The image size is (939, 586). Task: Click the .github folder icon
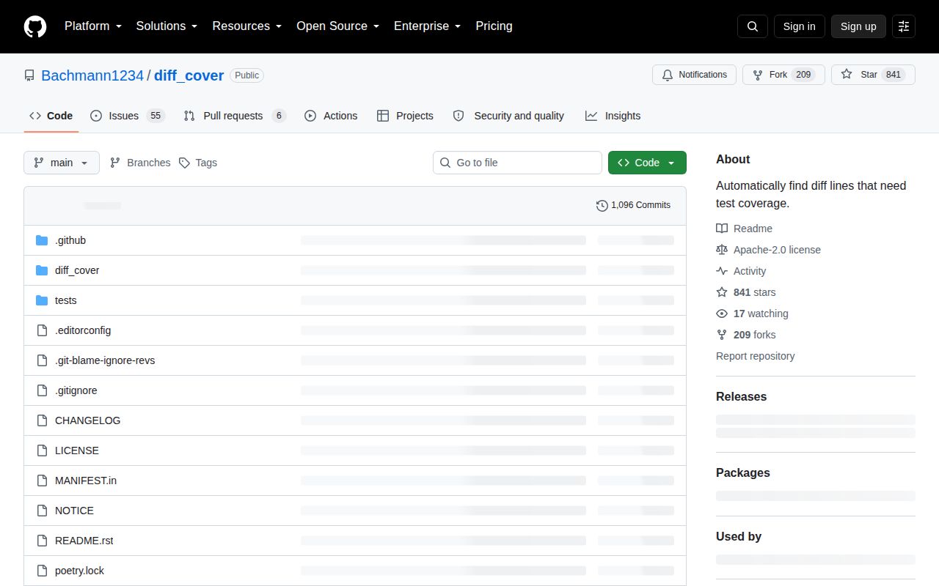42,240
